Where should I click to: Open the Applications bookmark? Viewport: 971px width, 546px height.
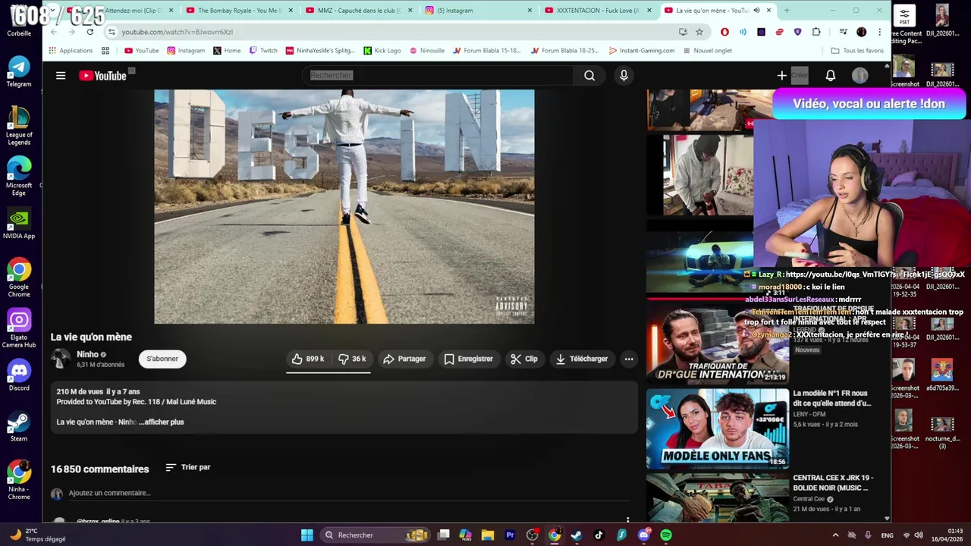coord(71,51)
